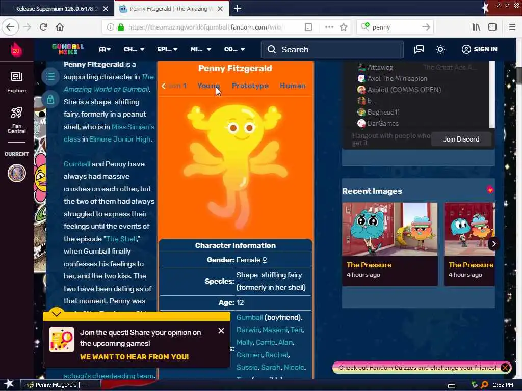This screenshot has height=391, width=522.
Task: Expand the MI... navigation dropdown
Action: coord(201,49)
